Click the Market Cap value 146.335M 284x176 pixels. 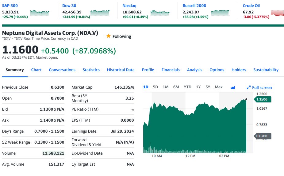[124, 87]
